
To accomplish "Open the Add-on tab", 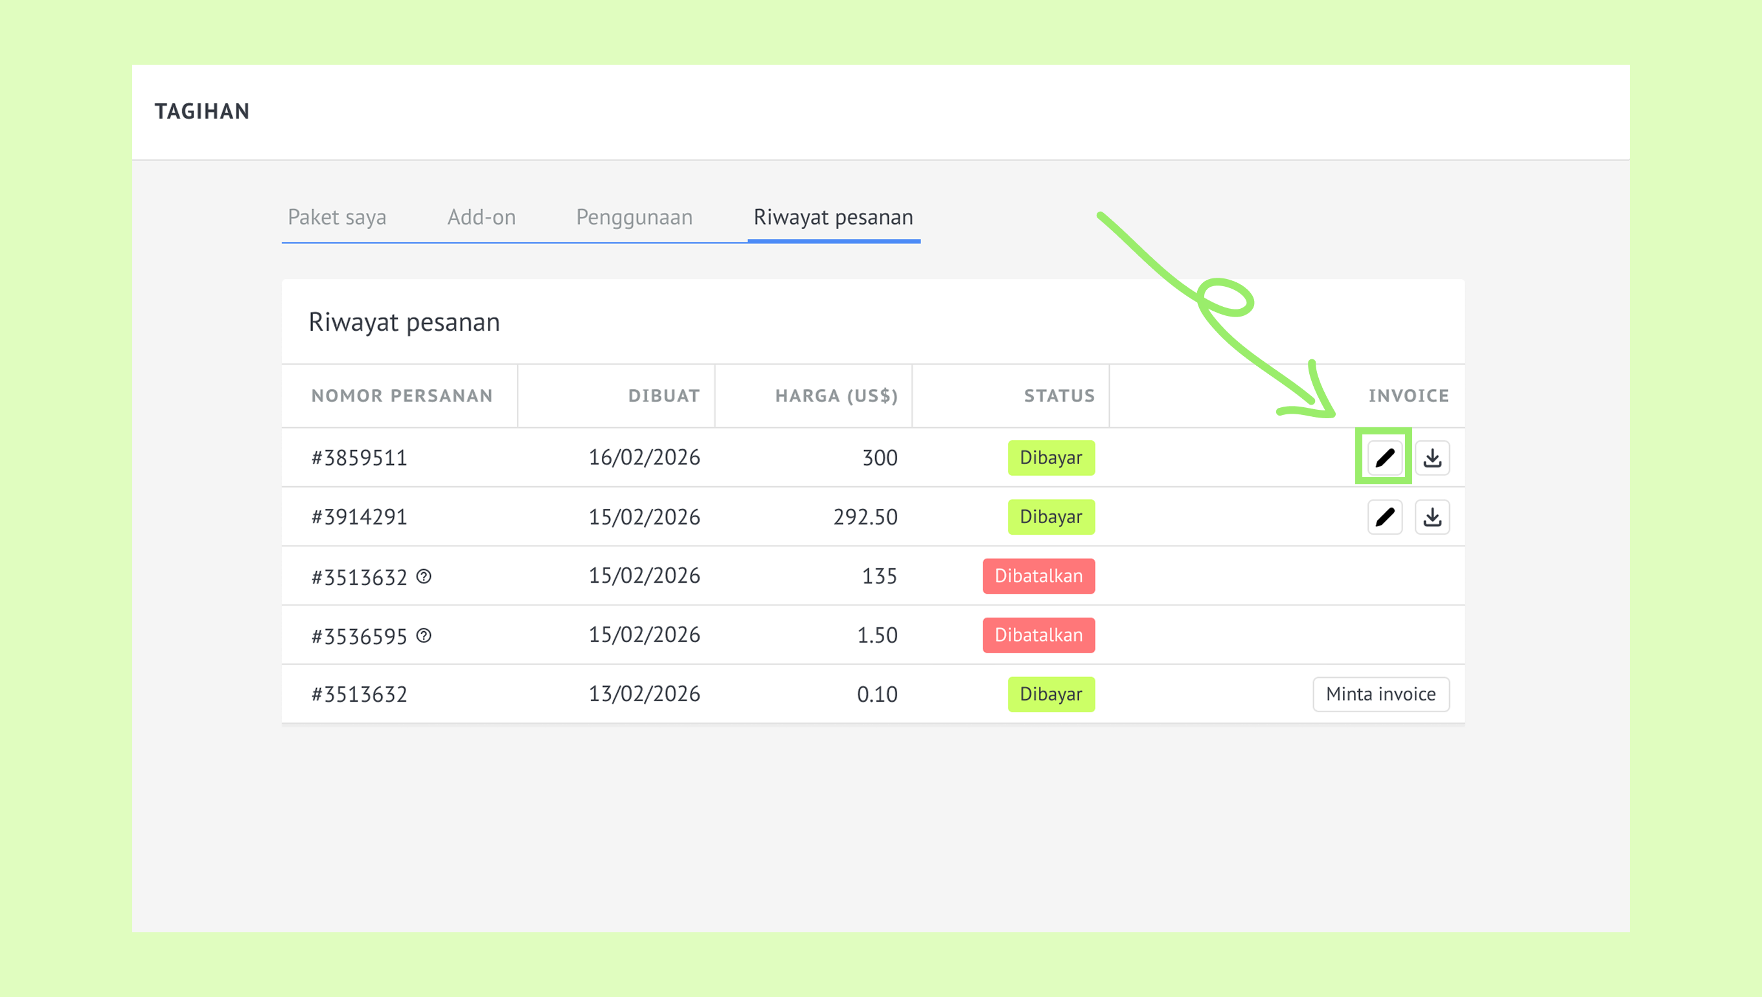I will 481,217.
